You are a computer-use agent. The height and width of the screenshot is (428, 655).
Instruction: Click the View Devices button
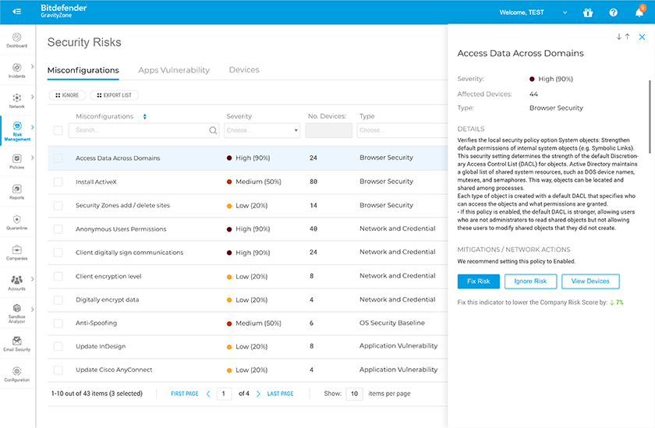(590, 281)
